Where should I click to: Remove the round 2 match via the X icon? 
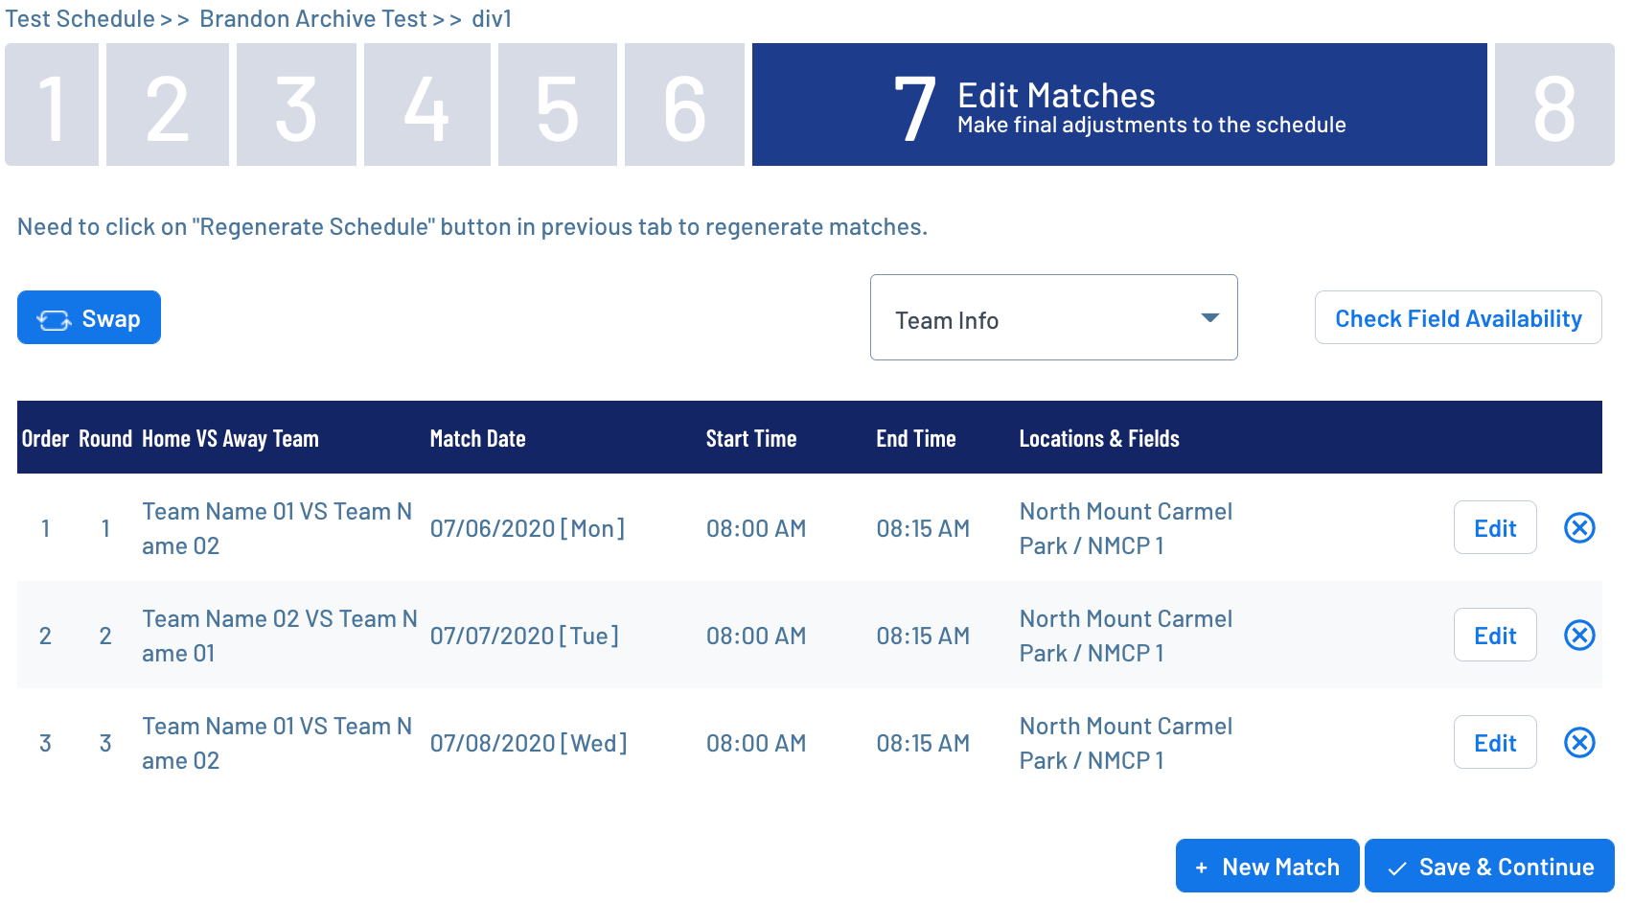tap(1578, 635)
